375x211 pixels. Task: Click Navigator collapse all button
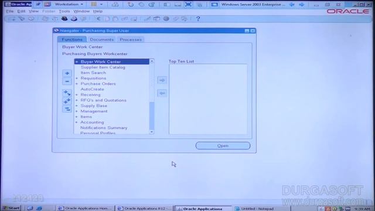67,109
